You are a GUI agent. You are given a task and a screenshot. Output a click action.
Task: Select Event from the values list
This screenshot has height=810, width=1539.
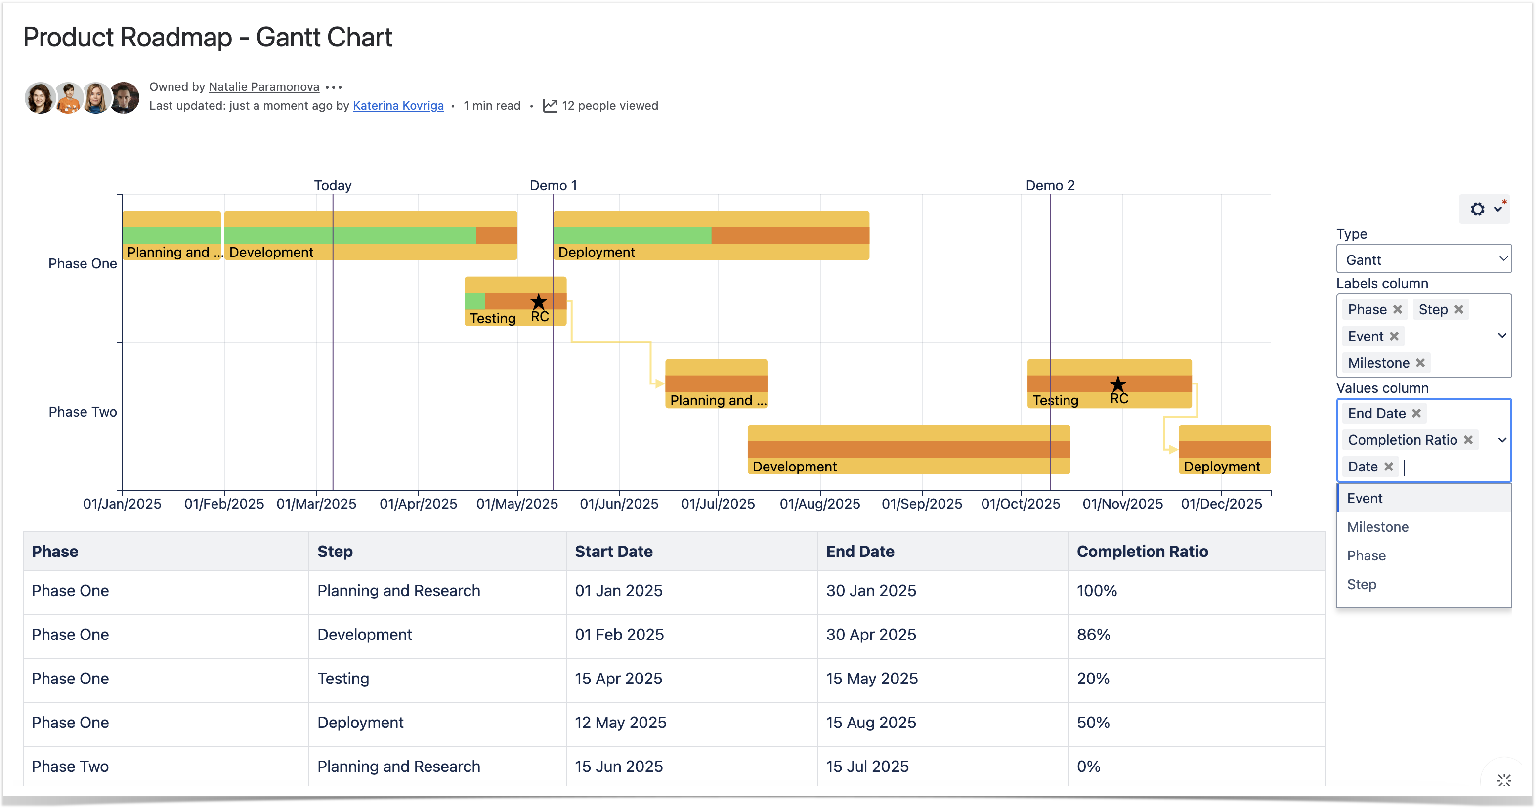[x=1365, y=498]
